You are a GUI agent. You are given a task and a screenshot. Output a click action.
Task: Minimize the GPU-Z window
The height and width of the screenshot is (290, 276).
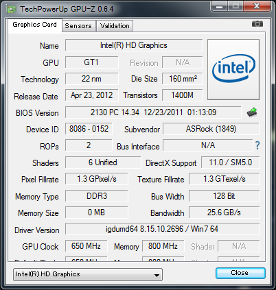pos(219,6)
